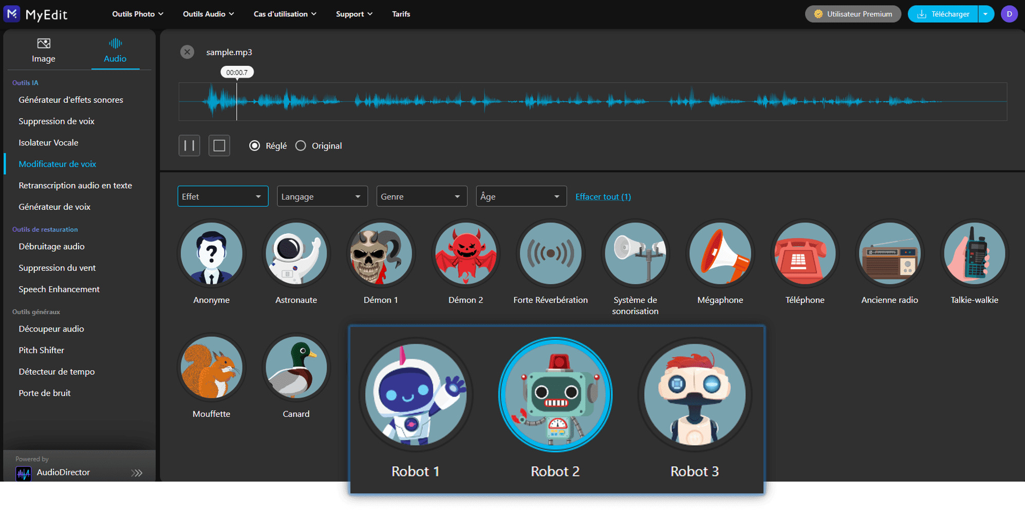This screenshot has height=515, width=1025.
Task: Switch to the Image tab
Action: [x=44, y=50]
